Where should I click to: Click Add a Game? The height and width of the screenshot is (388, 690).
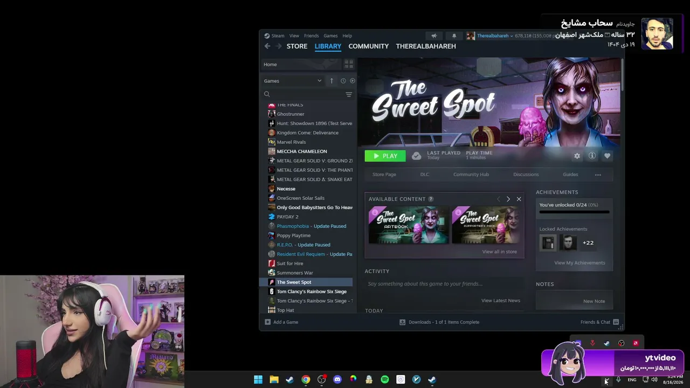click(281, 322)
